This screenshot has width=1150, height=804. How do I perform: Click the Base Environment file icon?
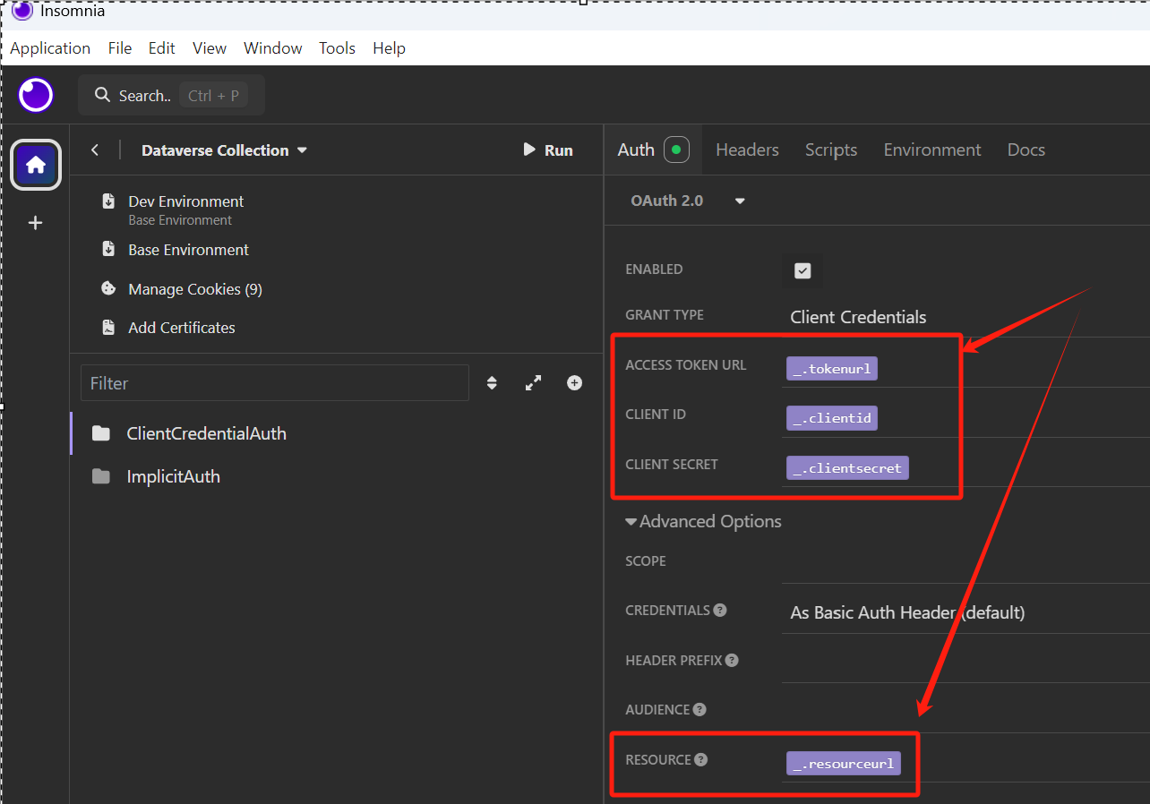(x=108, y=250)
